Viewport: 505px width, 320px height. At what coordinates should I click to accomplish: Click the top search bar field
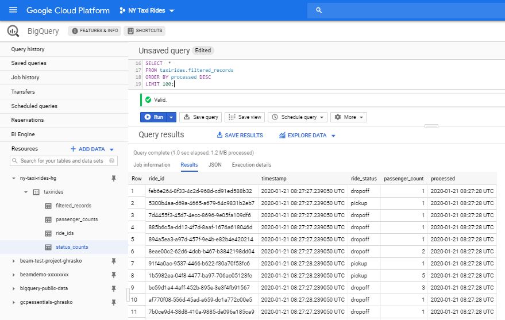pyautogui.click(x=406, y=10)
